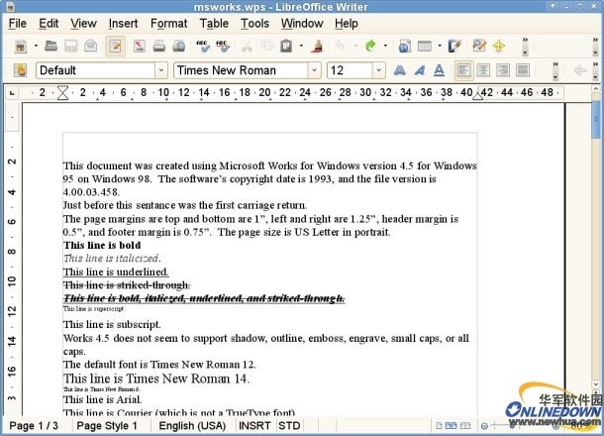Expand the Paste options dropdown arrow
604x436 pixels.
(x=301, y=46)
